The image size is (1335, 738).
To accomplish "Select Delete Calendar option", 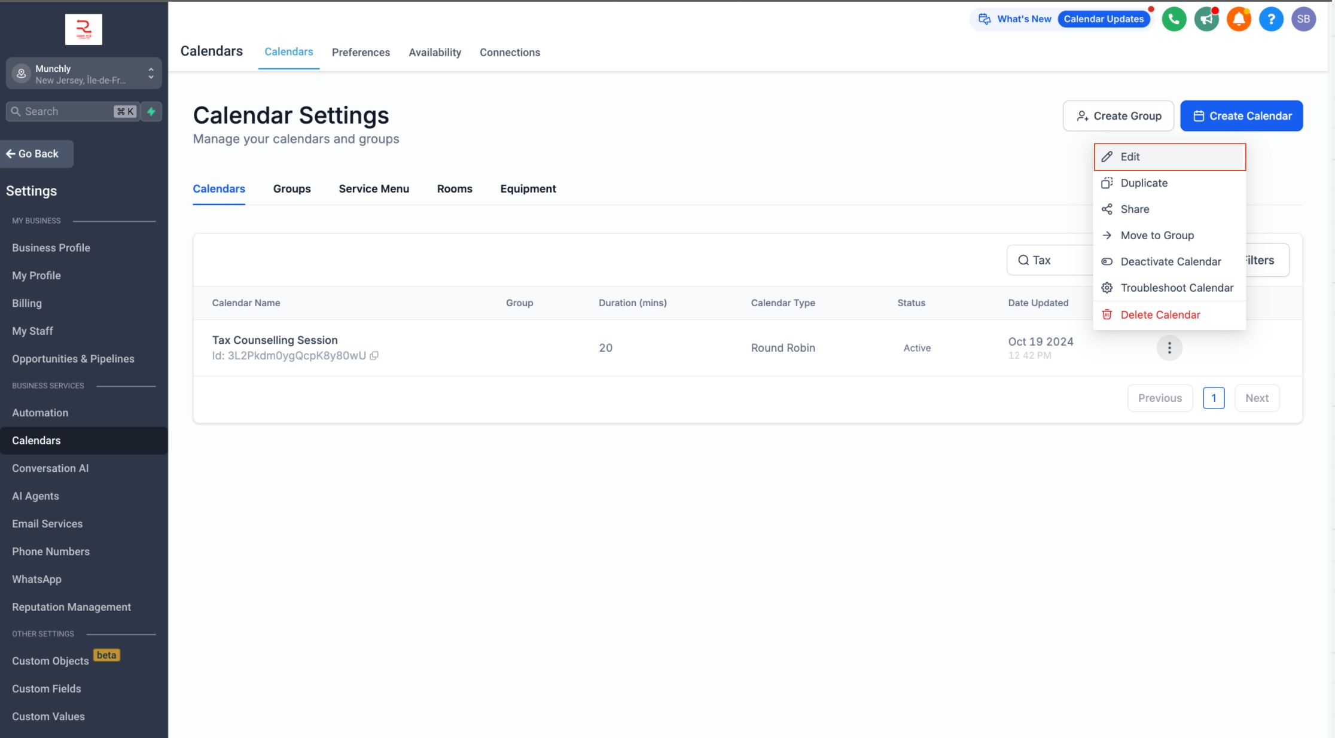I will tap(1160, 315).
